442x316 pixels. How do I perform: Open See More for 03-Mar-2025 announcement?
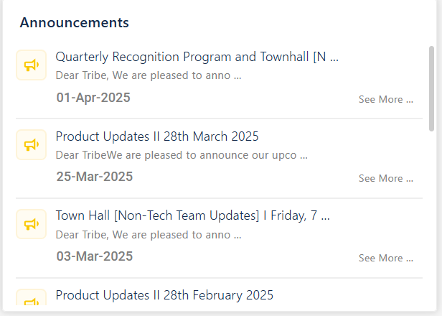click(385, 258)
